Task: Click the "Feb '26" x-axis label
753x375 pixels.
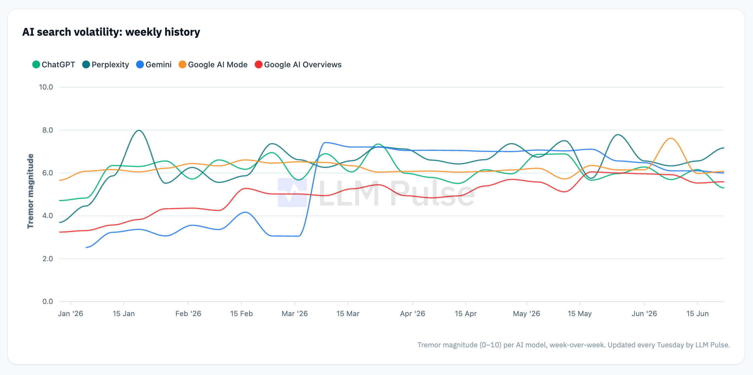Action: pos(188,314)
